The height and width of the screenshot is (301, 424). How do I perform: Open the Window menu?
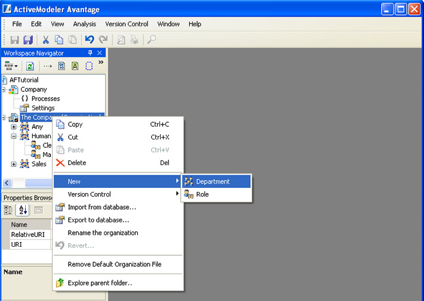[x=168, y=24]
